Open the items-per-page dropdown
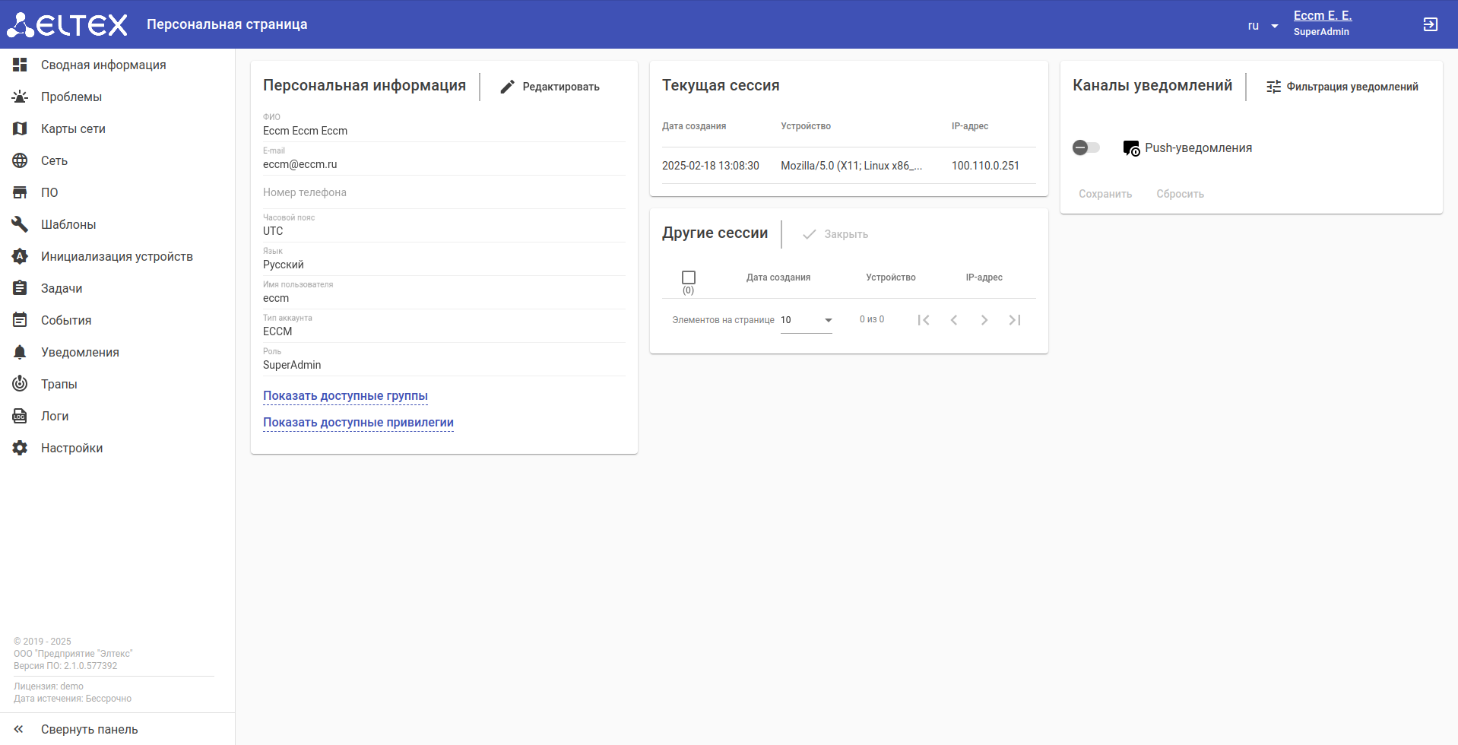This screenshot has width=1458, height=745. click(x=806, y=320)
